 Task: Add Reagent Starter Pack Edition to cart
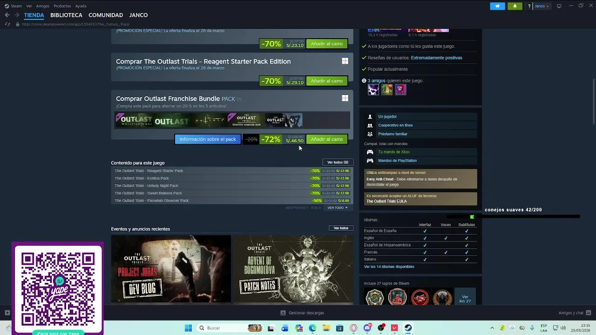(327, 81)
